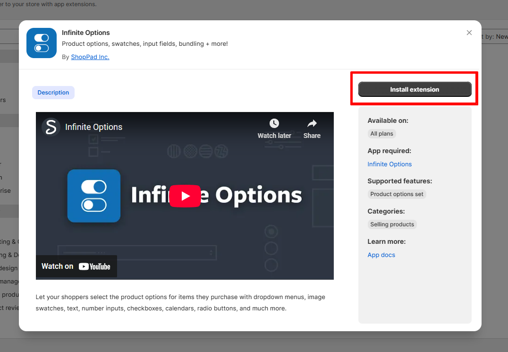This screenshot has height=352, width=508.
Task: Click the Selling products category tag
Action: [392, 224]
